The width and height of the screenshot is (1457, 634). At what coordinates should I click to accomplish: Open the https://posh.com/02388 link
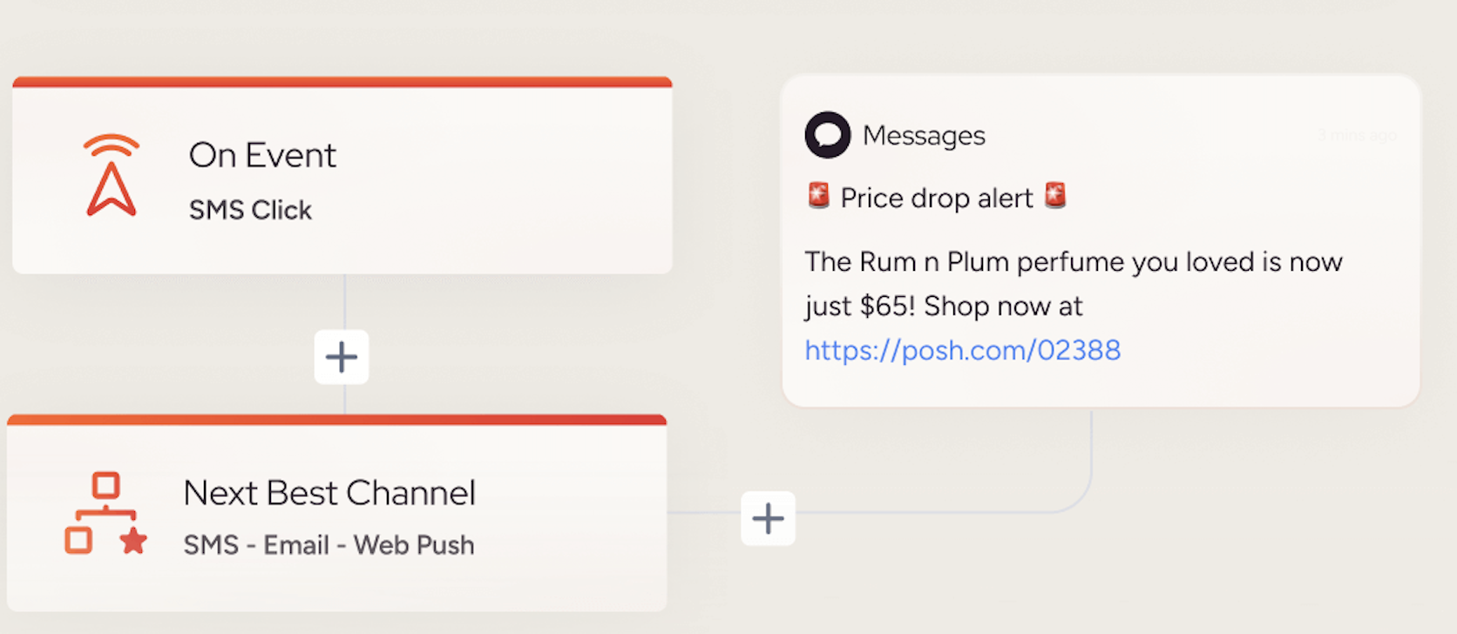[962, 350]
